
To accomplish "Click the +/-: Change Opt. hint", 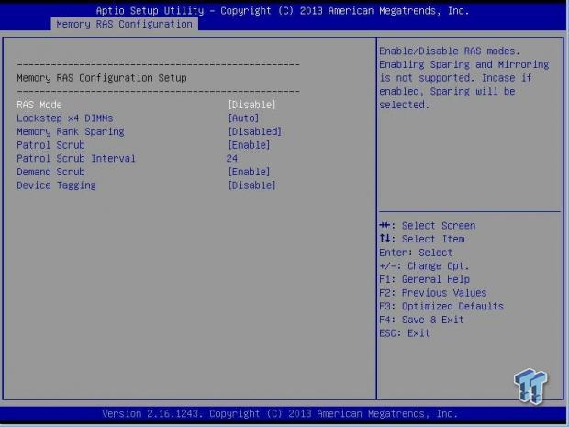I will pyautogui.click(x=424, y=266).
